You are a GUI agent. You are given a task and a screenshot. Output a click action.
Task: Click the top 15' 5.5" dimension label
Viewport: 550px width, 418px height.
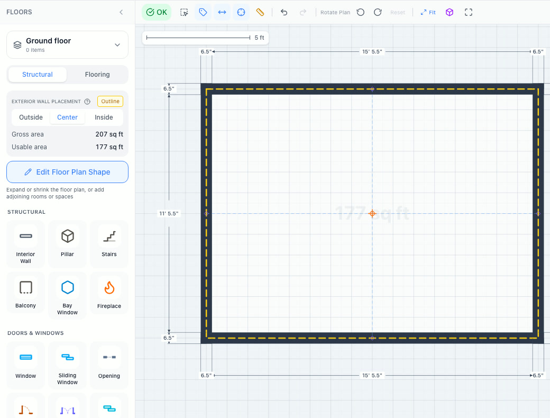pyautogui.click(x=372, y=52)
